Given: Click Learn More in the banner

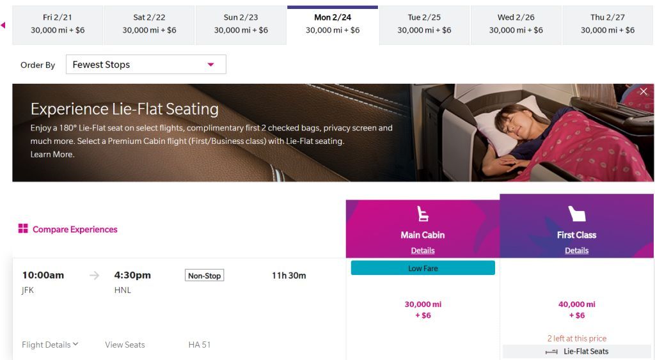Looking at the screenshot, I should tap(52, 154).
